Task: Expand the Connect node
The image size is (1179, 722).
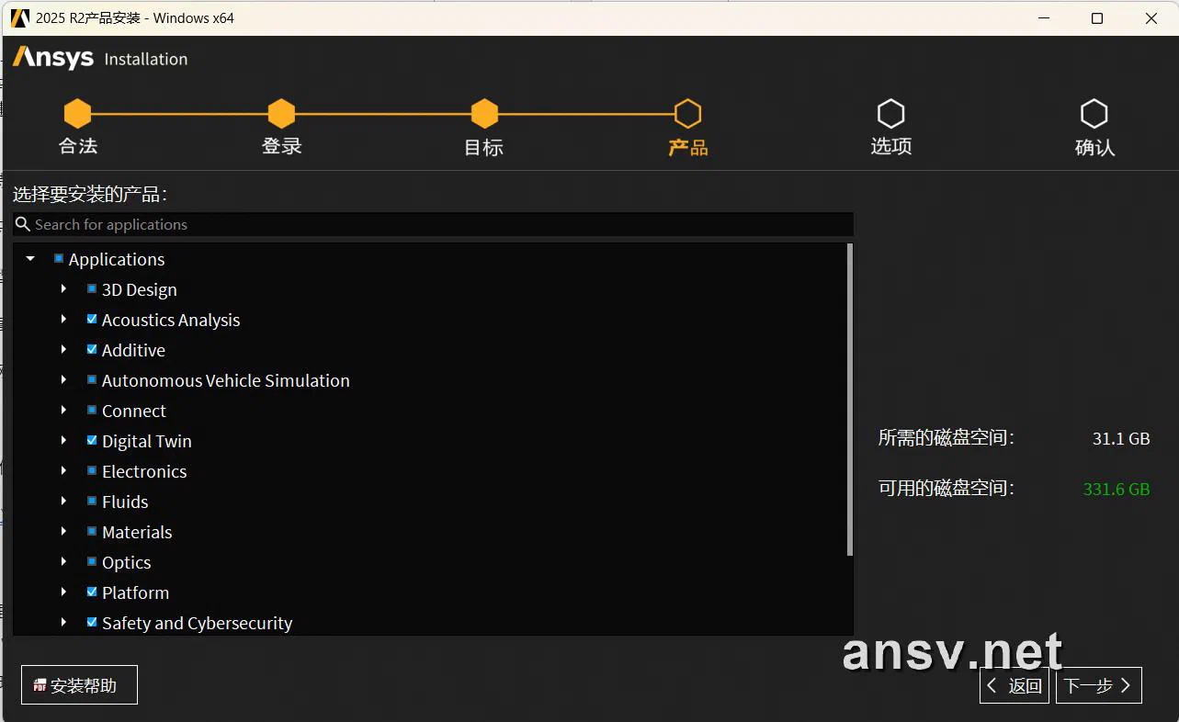Action: tap(63, 411)
